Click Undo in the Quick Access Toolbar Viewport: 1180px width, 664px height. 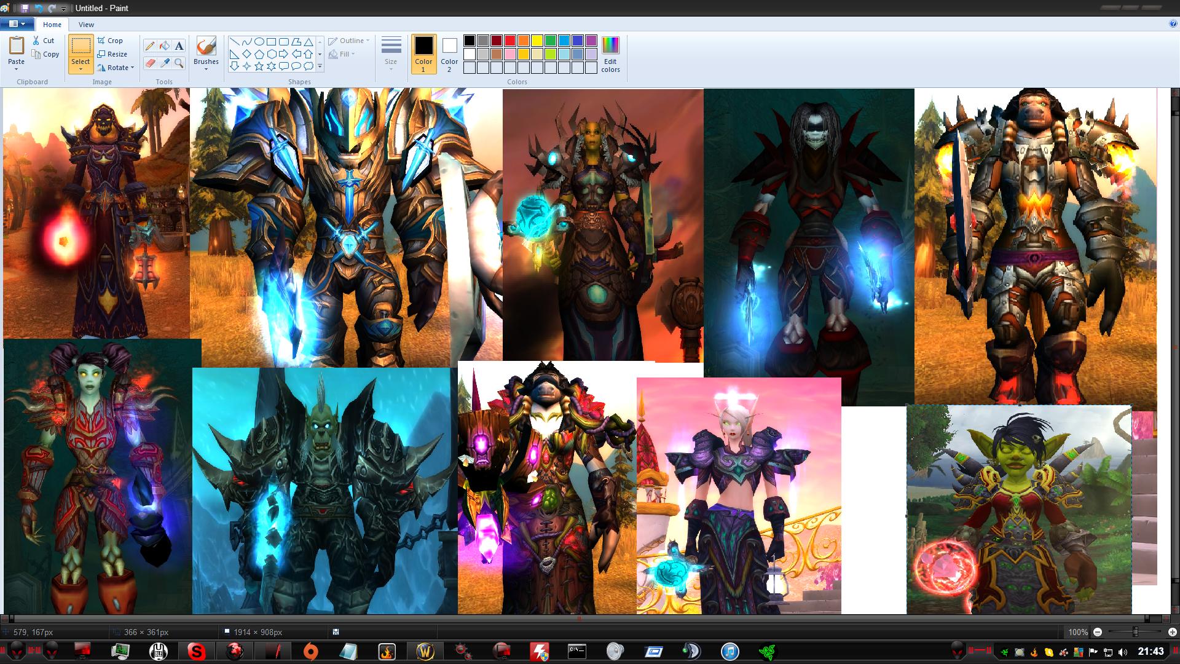click(x=39, y=8)
